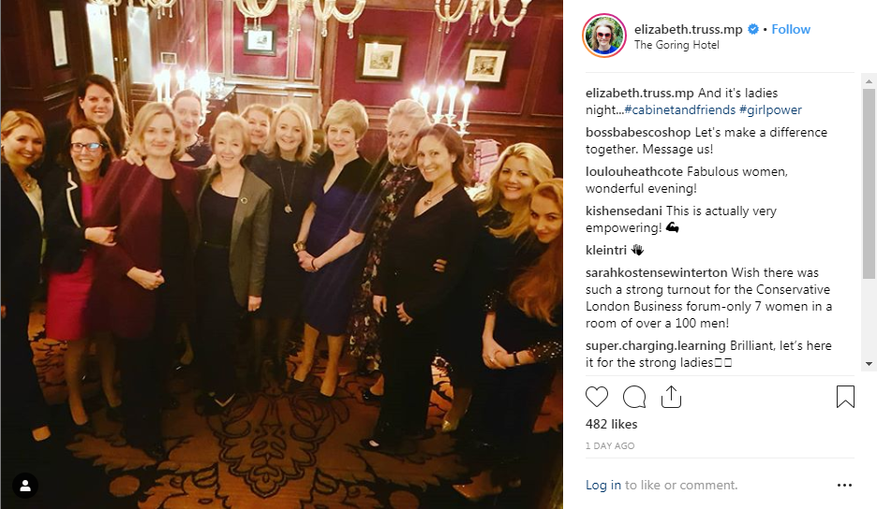Share the post via the upload arrow icon
The image size is (877, 509).
(671, 397)
